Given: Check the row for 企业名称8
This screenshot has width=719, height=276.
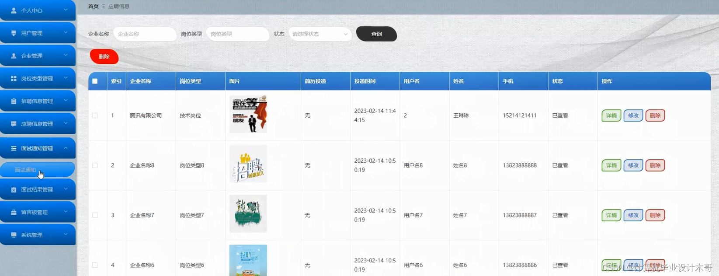Looking at the screenshot, I should [x=95, y=165].
